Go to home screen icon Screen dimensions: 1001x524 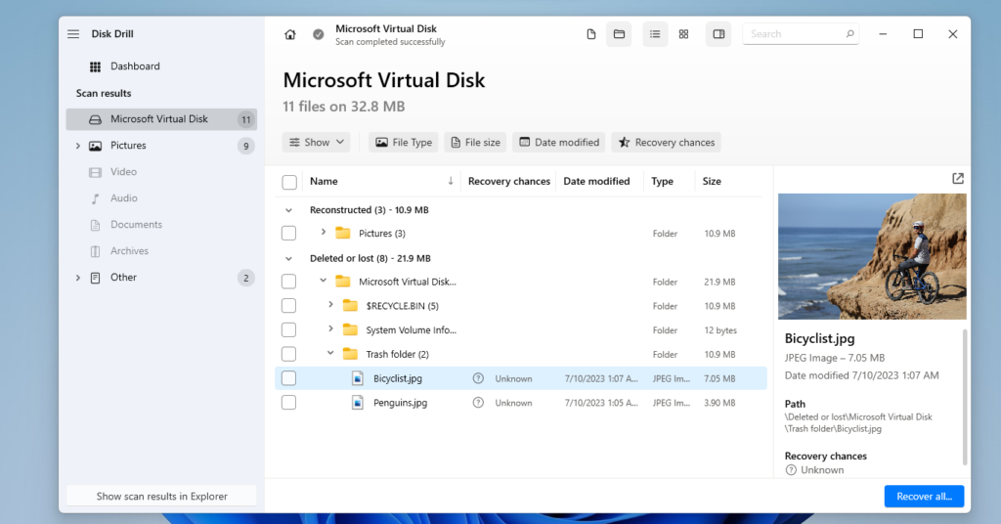[x=290, y=34]
